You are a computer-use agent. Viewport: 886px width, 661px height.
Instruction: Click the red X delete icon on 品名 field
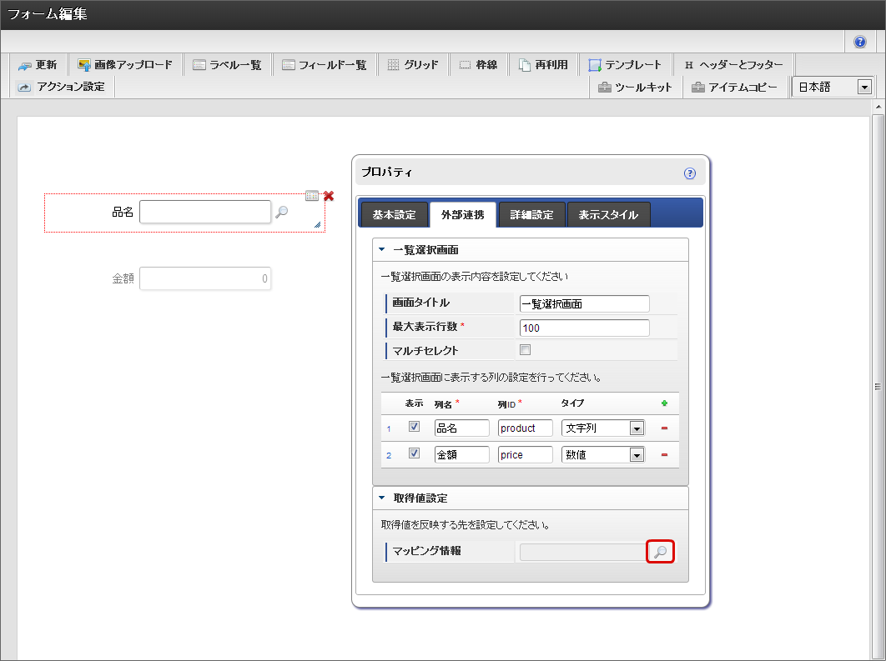point(329,195)
